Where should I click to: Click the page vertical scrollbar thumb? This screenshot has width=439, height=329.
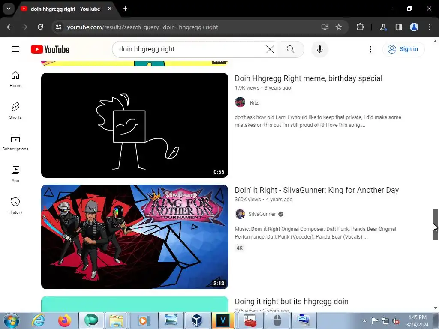[435, 224]
